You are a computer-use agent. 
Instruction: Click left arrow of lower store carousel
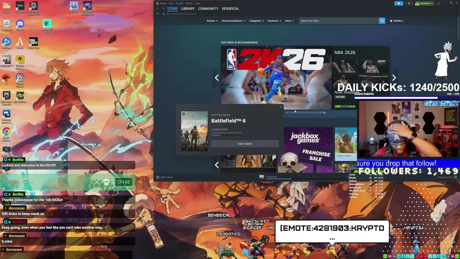point(217,165)
